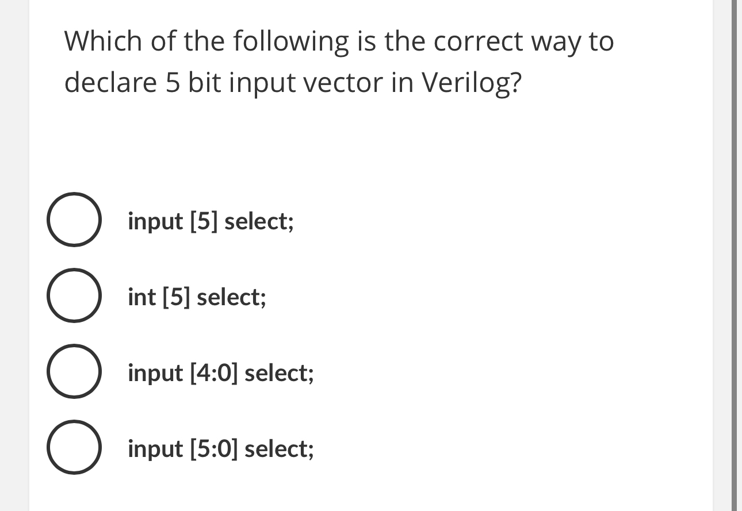742x511 pixels.
Task: Click the gray area left of the quiz card
Action: [x=14, y=255]
